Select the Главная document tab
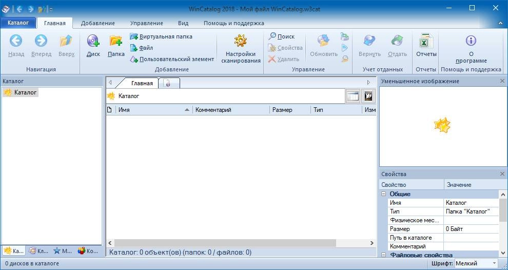The height and width of the screenshot is (270, 508). (x=142, y=83)
